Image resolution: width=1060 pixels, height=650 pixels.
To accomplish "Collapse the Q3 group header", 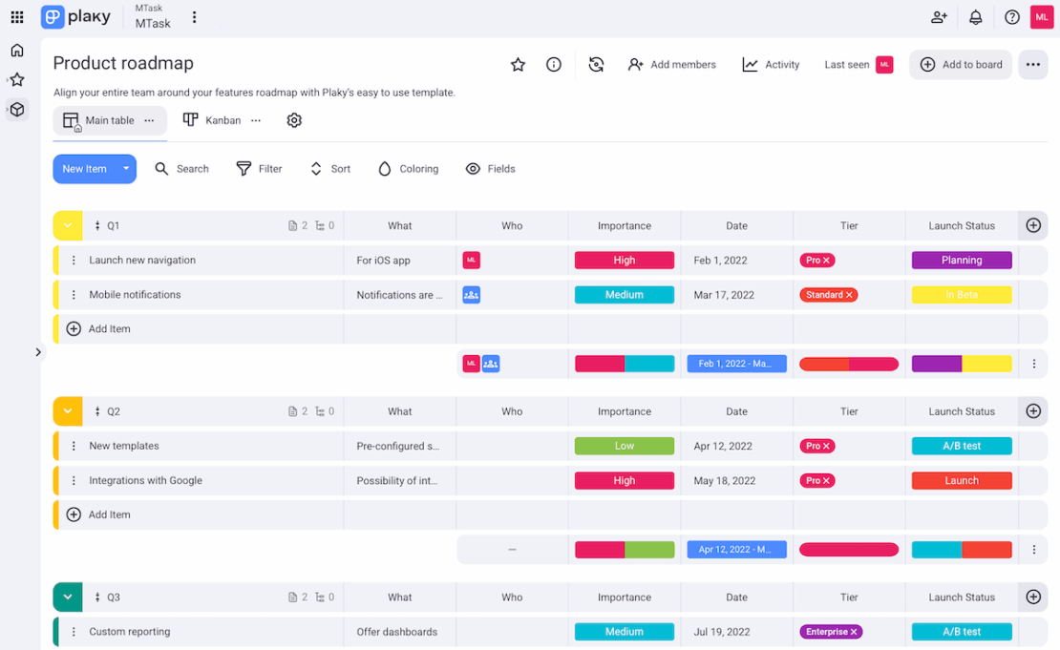I will click(67, 597).
